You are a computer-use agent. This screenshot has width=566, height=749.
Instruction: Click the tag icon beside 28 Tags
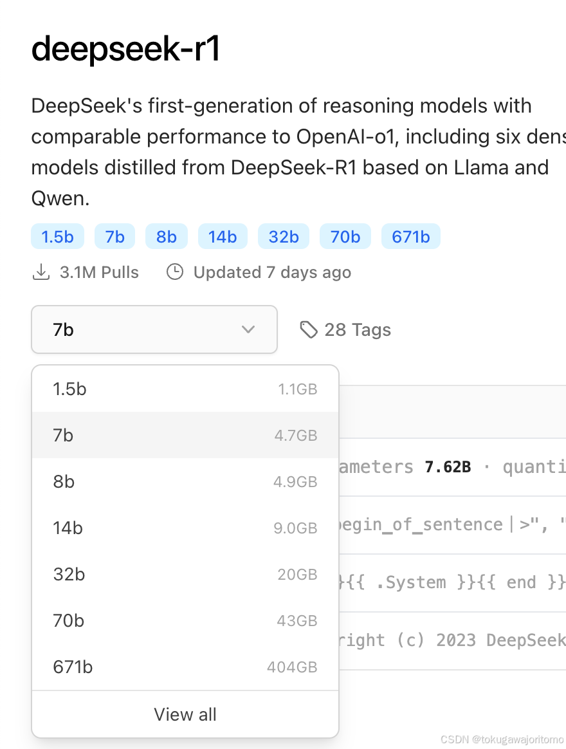tap(309, 329)
